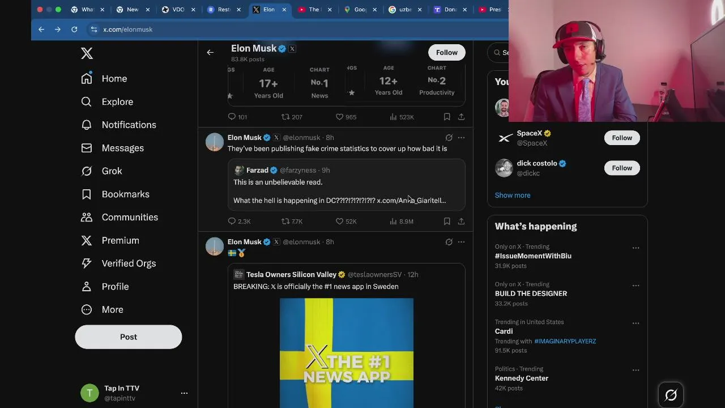Image resolution: width=725 pixels, height=408 pixels.
Task: Open options for BUILD THE DESIGNER trend
Action: point(636,286)
